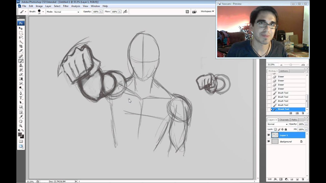
Task: Click the Navigator zoom slider
Action: (291, 65)
